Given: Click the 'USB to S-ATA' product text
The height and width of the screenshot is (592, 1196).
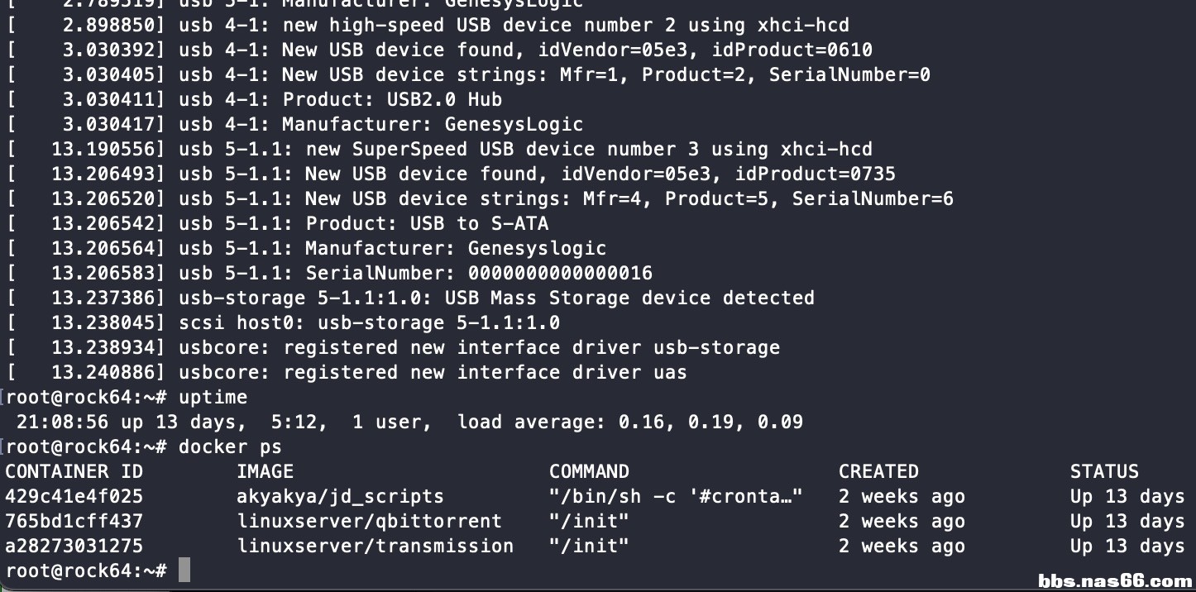Looking at the screenshot, I should [479, 223].
